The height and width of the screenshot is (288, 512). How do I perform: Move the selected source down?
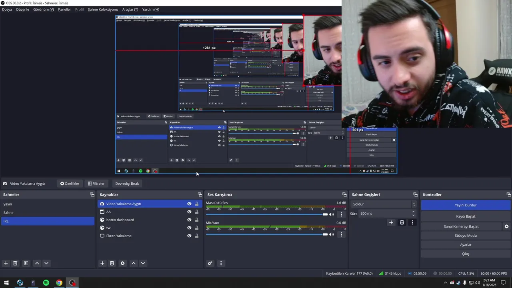(x=143, y=263)
